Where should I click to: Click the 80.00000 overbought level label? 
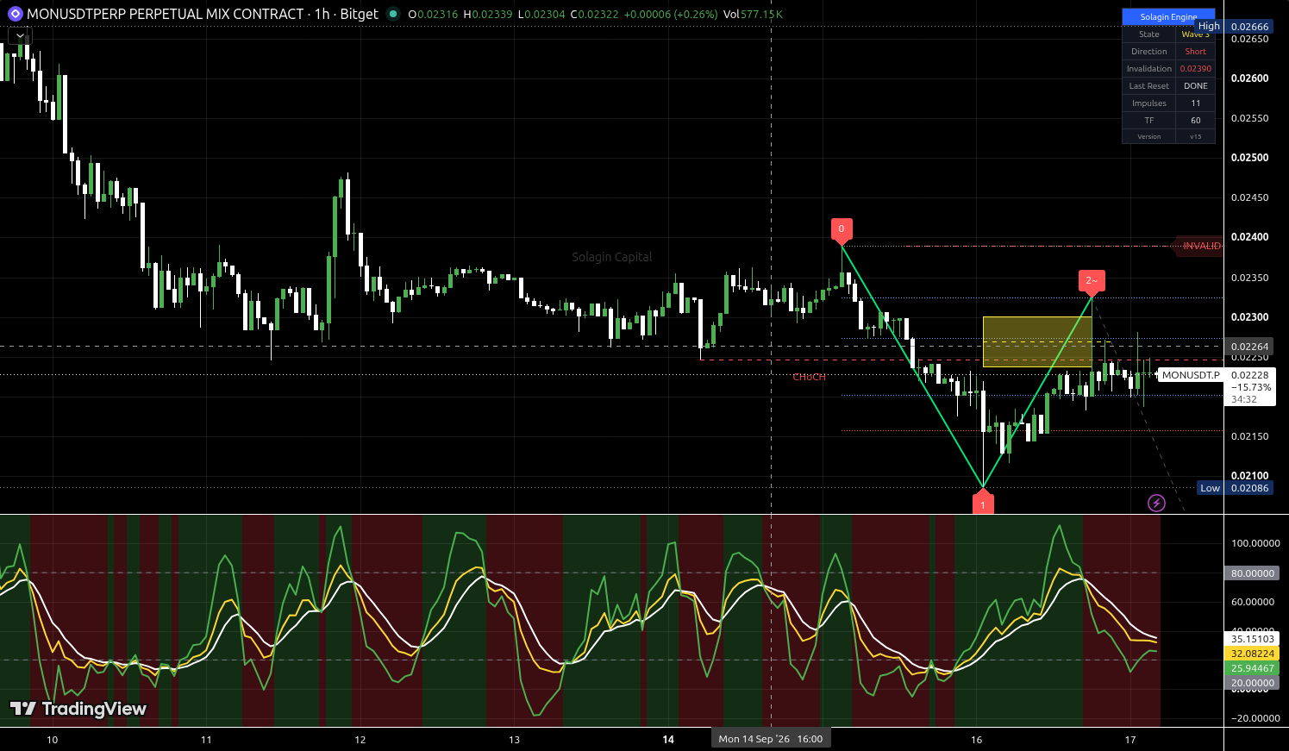[1252, 573]
